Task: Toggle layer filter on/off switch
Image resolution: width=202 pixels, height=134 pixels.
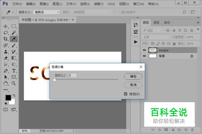Action: click(x=198, y=30)
